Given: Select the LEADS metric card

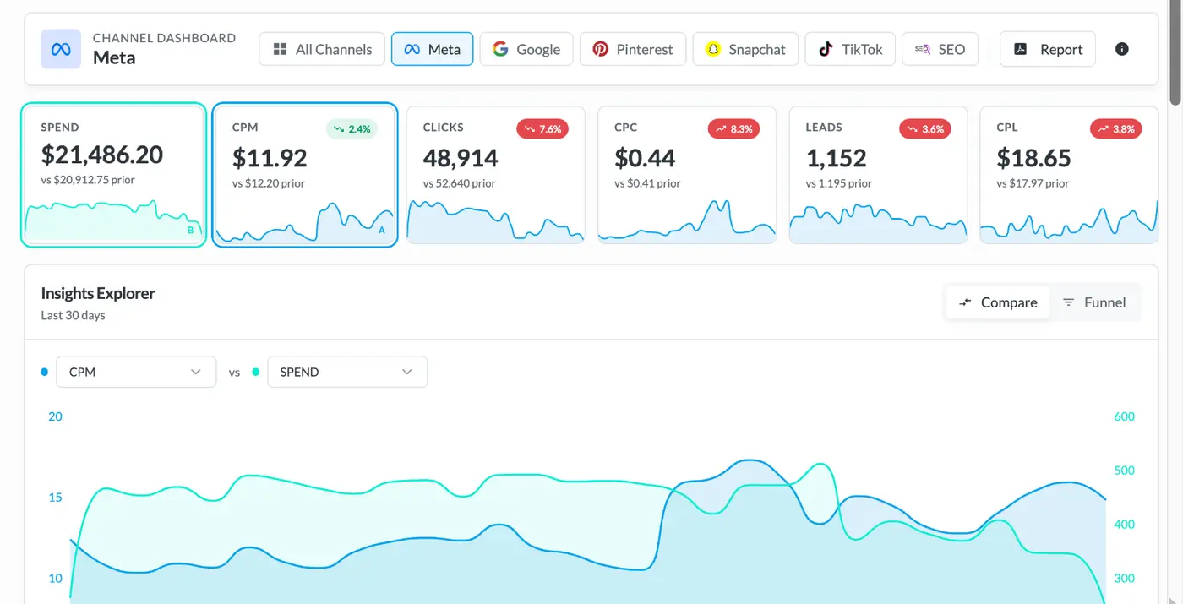Looking at the screenshot, I should (878, 175).
